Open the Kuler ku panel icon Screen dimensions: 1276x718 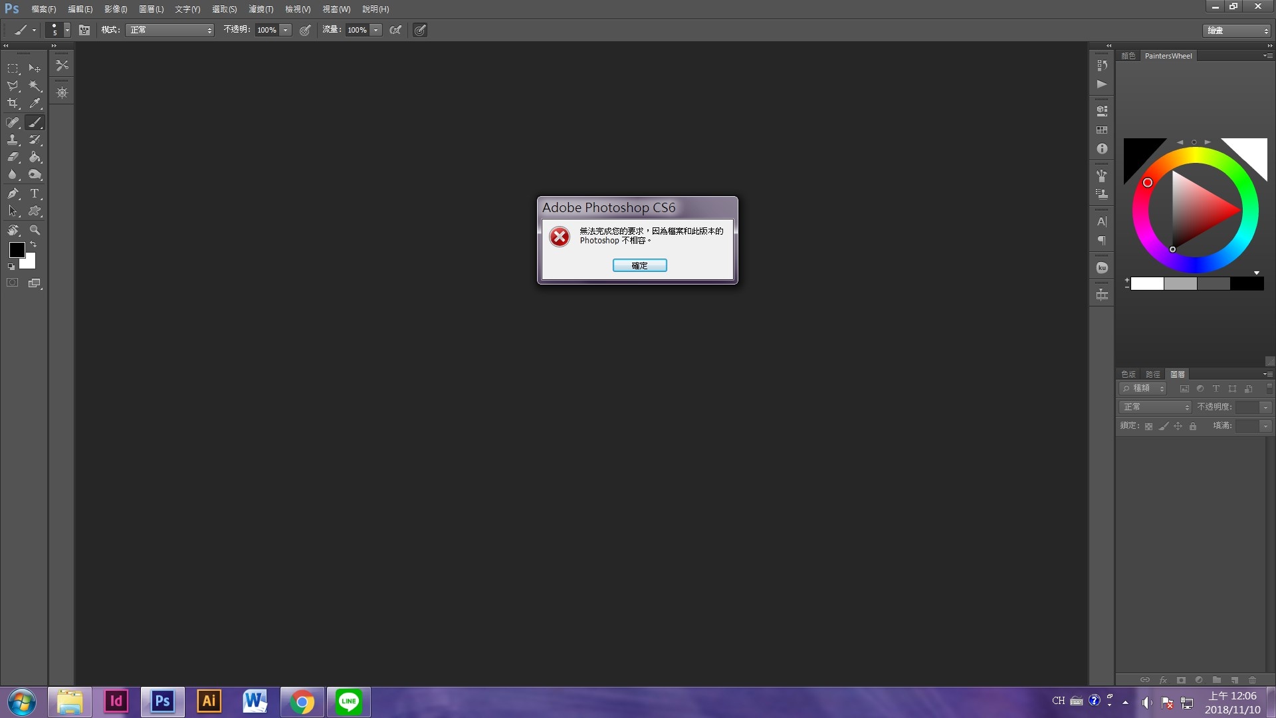pos(1102,268)
